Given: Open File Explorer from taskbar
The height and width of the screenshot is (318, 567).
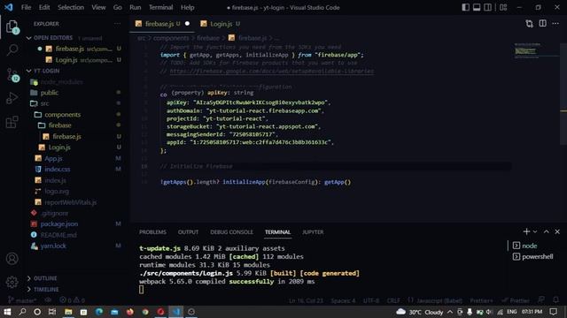Looking at the screenshot, I should 68,312.
